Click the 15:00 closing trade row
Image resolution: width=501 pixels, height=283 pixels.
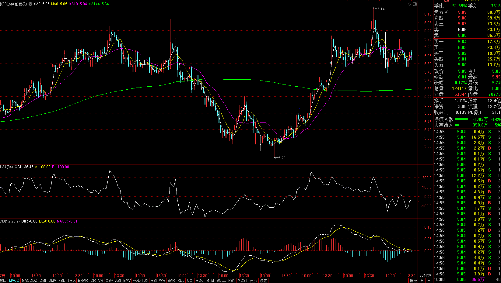pyautogui.click(x=467, y=279)
